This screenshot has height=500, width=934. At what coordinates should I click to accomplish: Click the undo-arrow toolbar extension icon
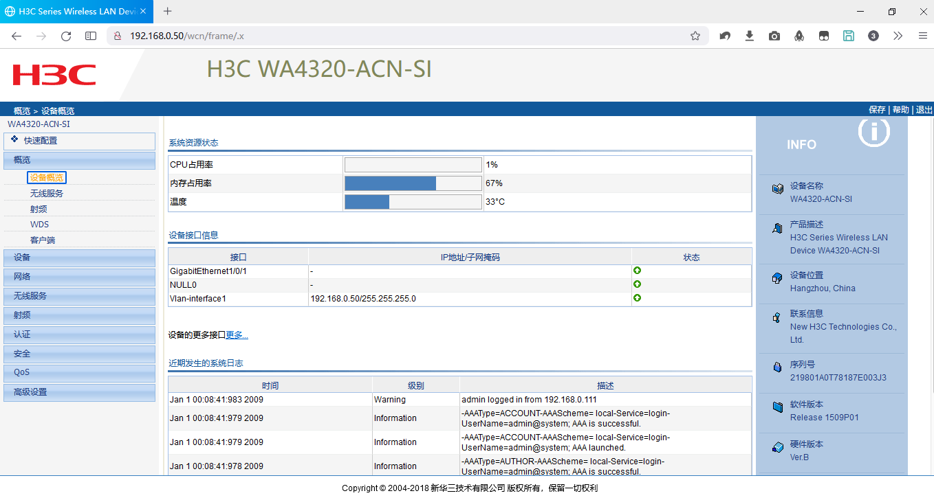pos(725,36)
